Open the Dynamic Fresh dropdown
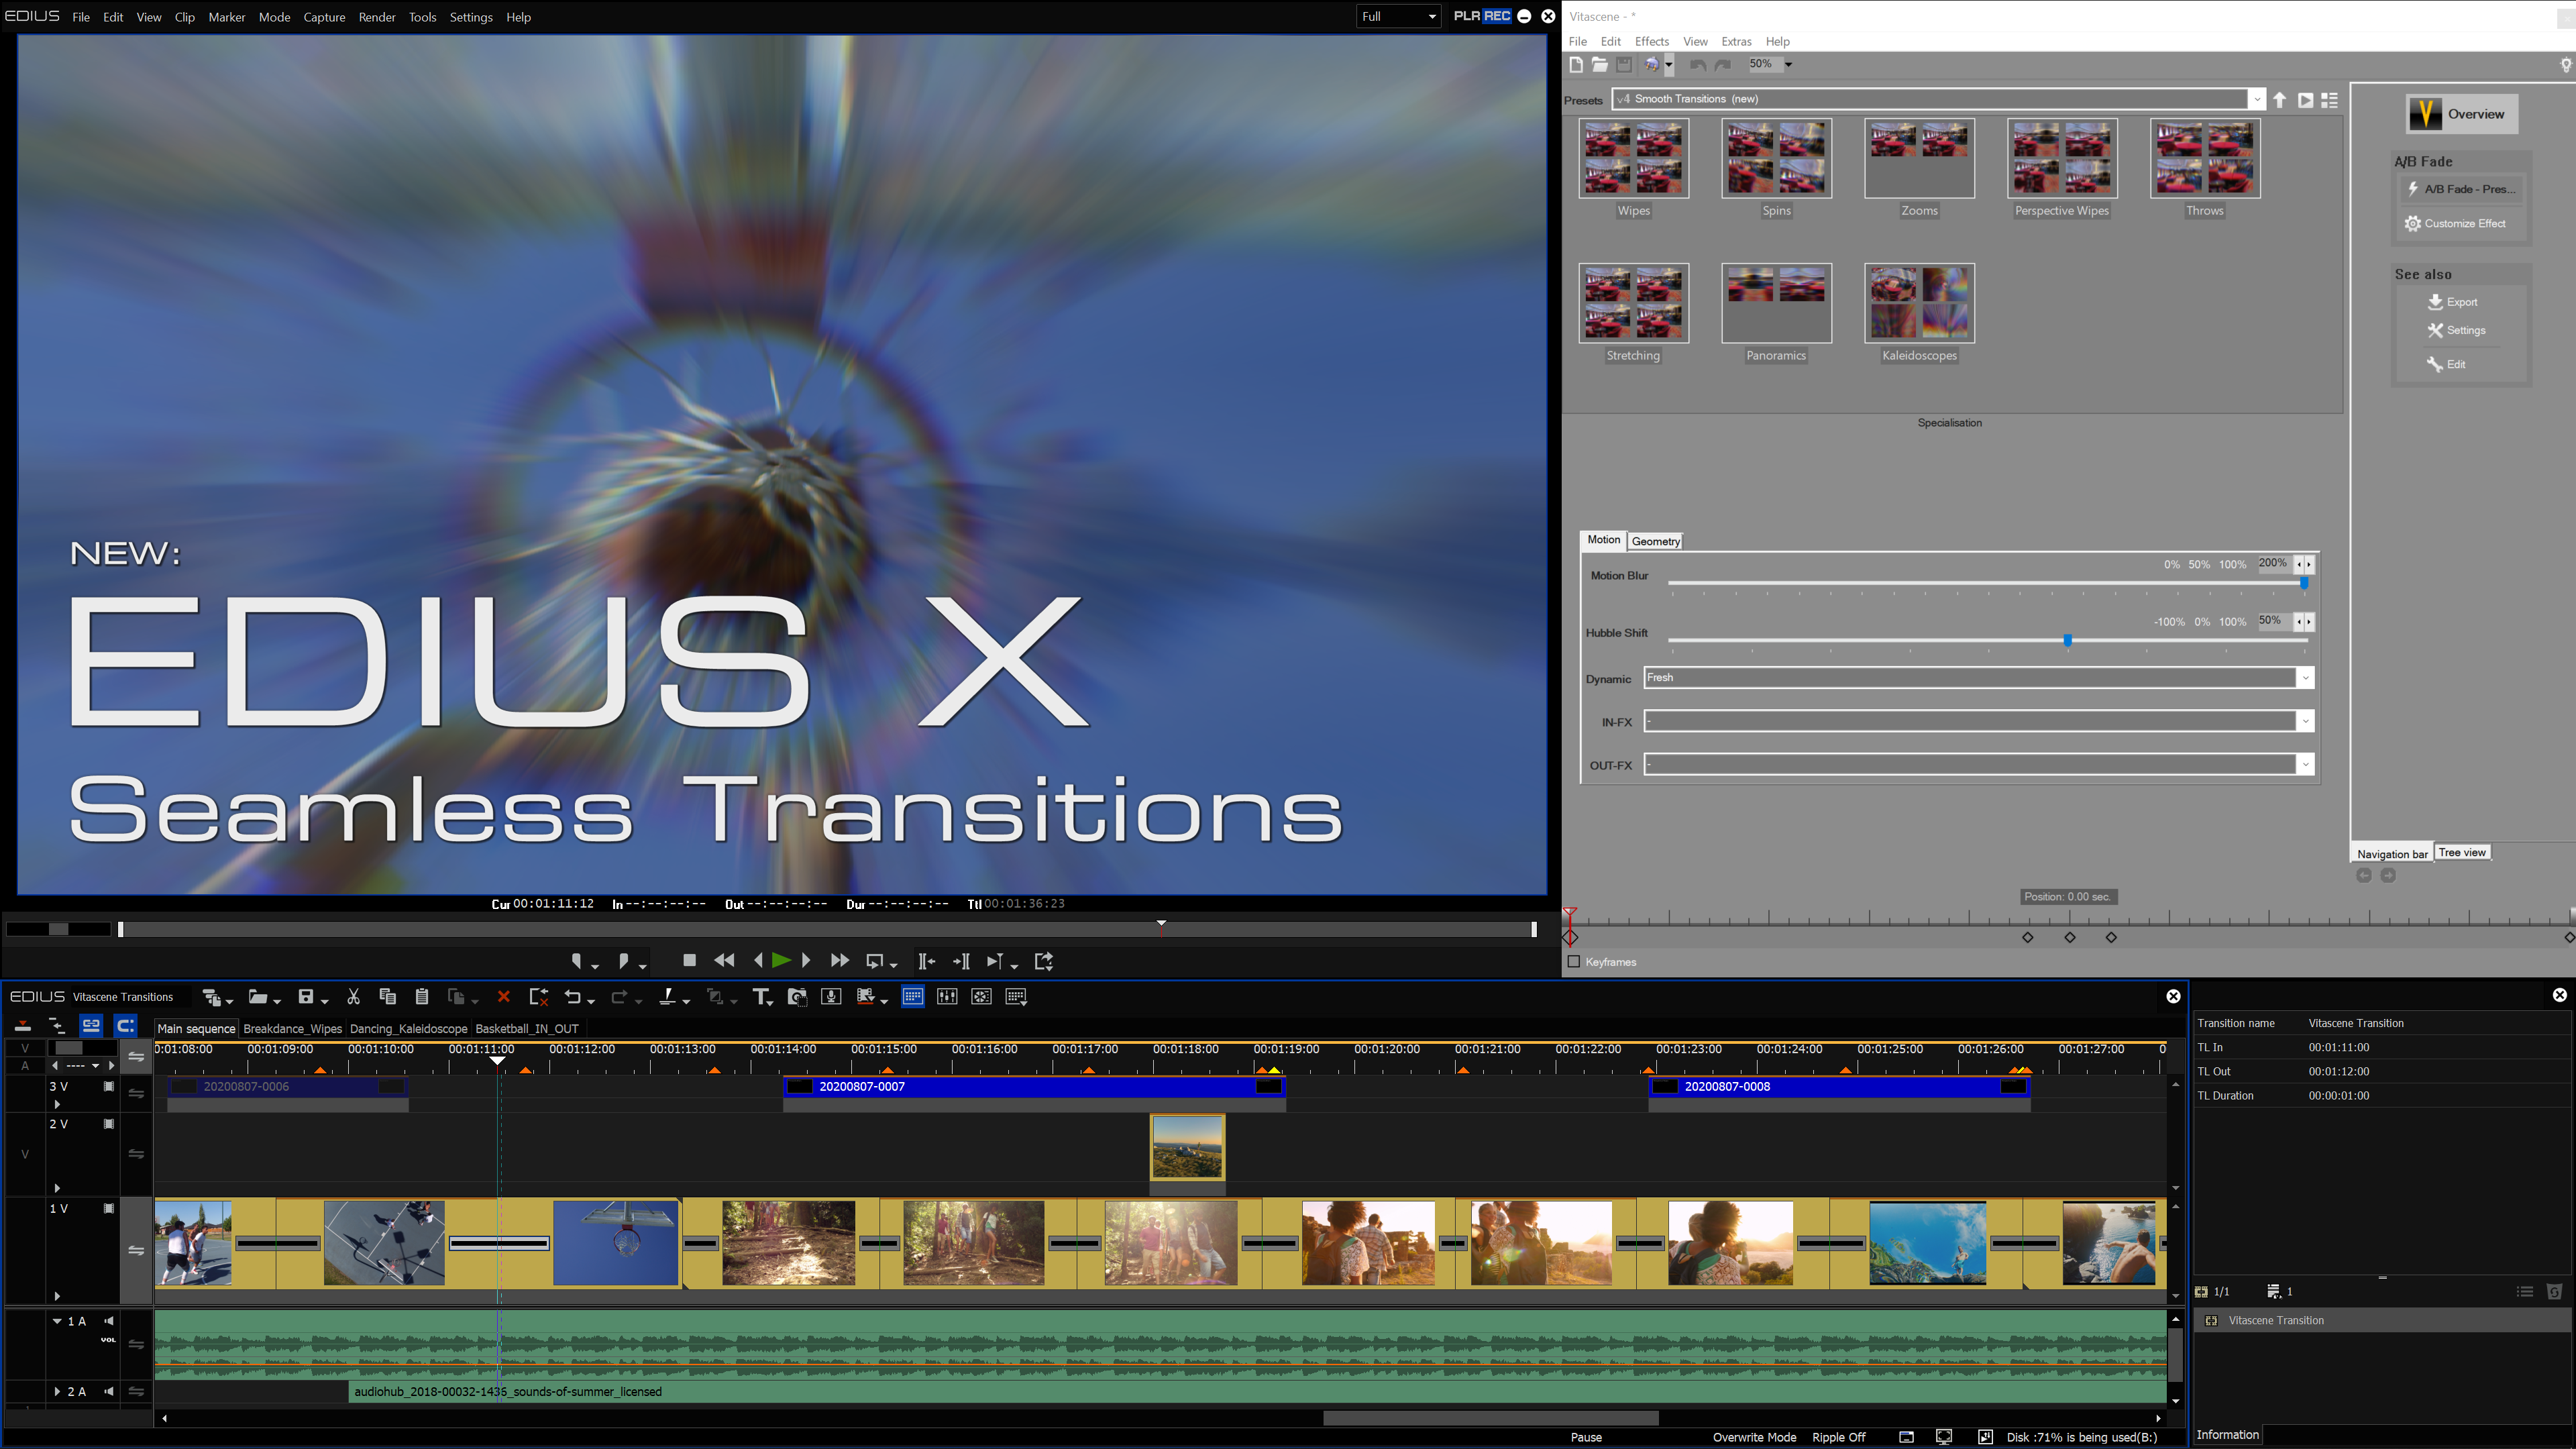The width and height of the screenshot is (2576, 1449). click(2305, 678)
